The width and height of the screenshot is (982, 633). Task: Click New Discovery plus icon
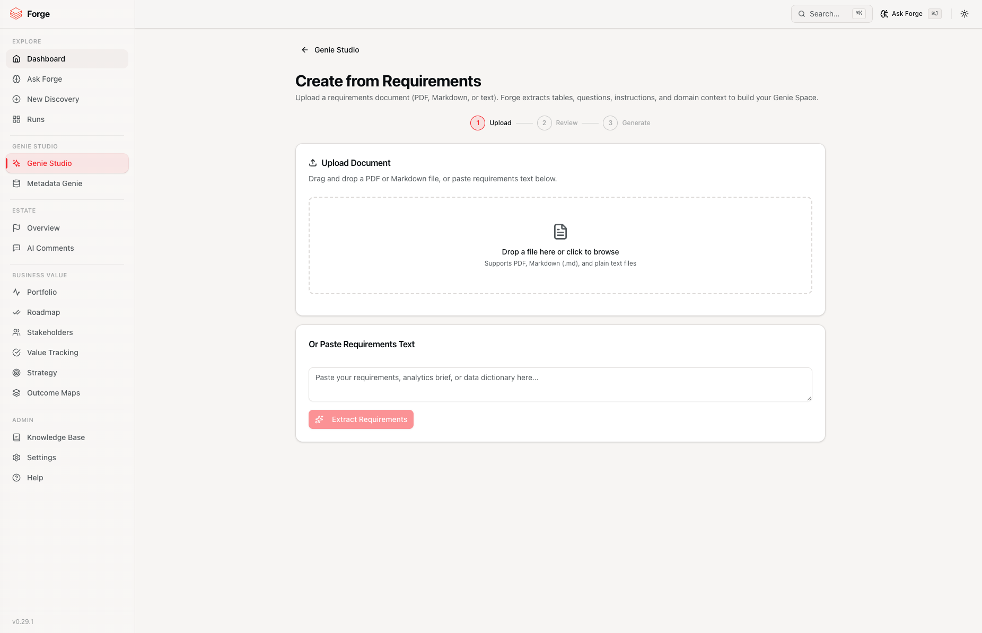coord(16,99)
